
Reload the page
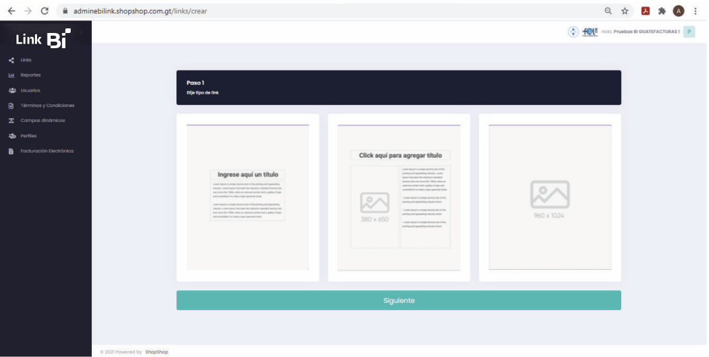coord(44,11)
